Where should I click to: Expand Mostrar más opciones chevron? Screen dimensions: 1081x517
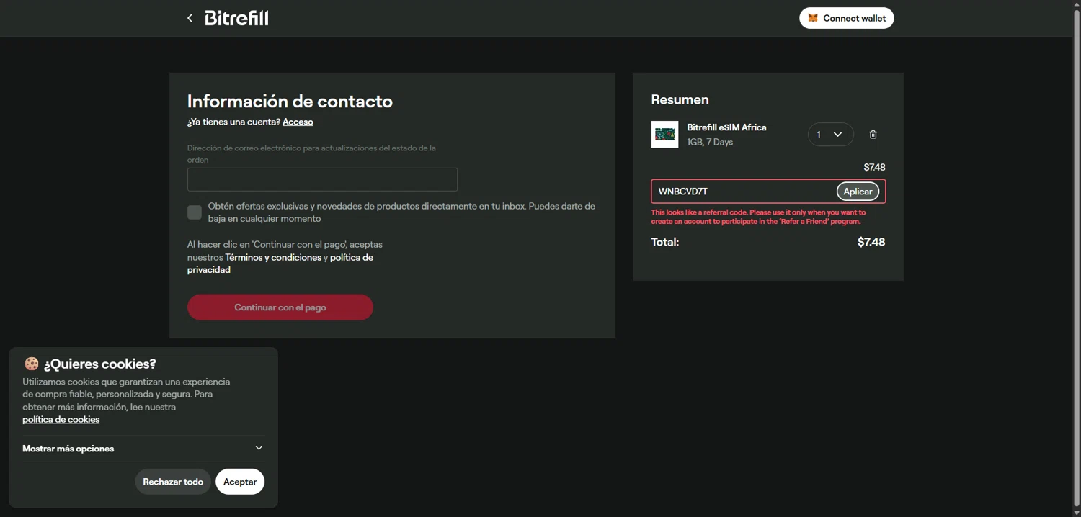click(x=259, y=448)
